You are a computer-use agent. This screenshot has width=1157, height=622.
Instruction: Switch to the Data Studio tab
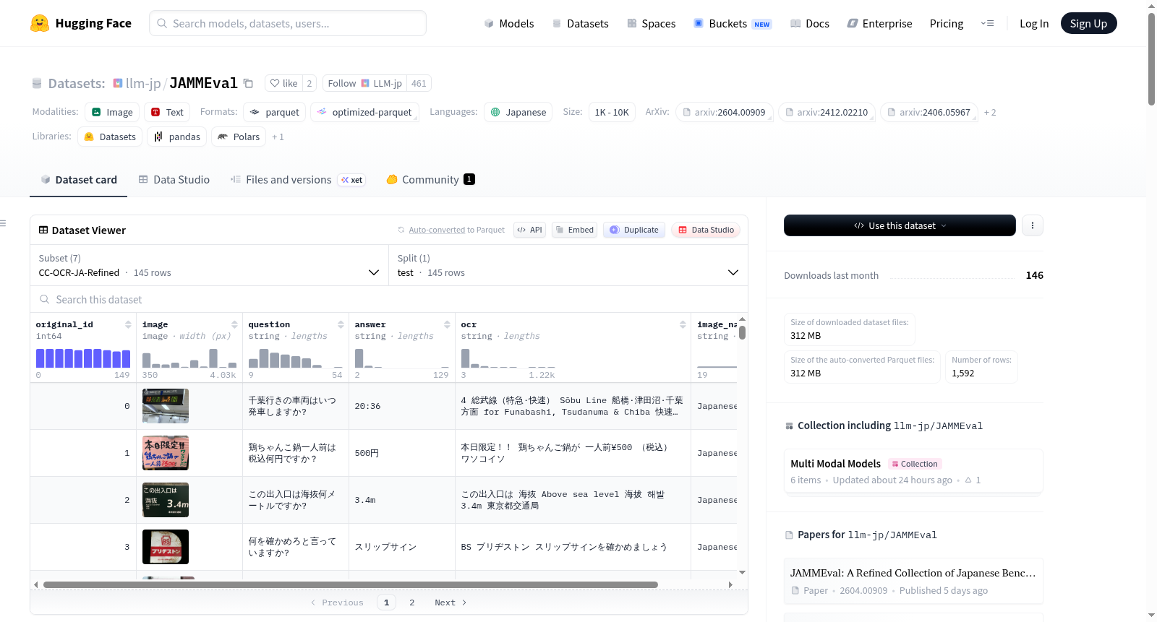174,180
